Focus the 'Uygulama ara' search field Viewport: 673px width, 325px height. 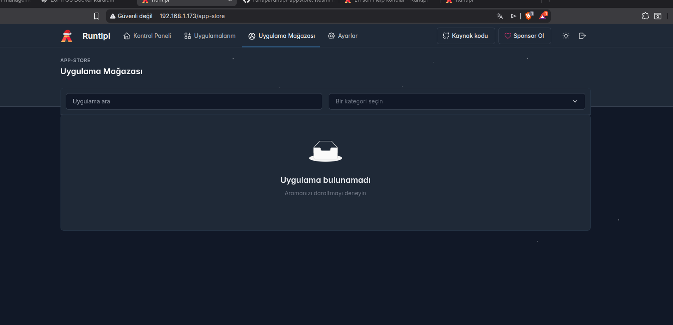click(x=194, y=101)
